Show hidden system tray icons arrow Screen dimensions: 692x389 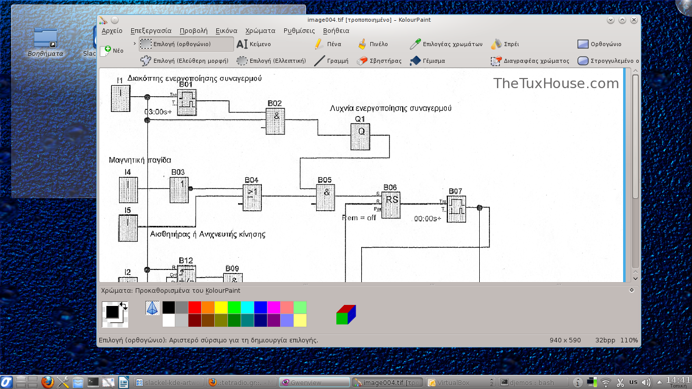pyautogui.click(x=661, y=382)
